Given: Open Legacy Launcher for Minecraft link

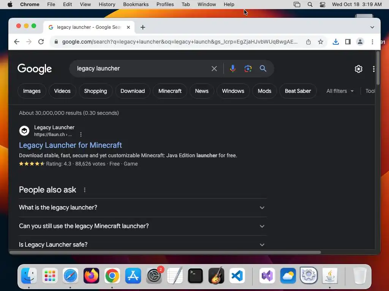Looking at the screenshot, I should (70, 145).
